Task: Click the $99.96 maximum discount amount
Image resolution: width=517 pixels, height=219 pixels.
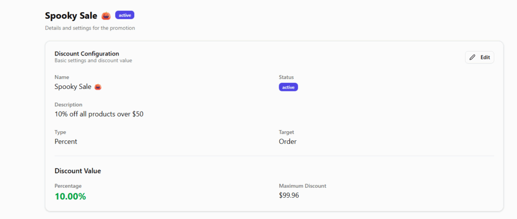Action: 289,195
